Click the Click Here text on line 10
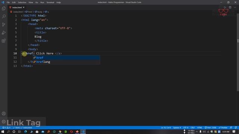 click(45, 53)
